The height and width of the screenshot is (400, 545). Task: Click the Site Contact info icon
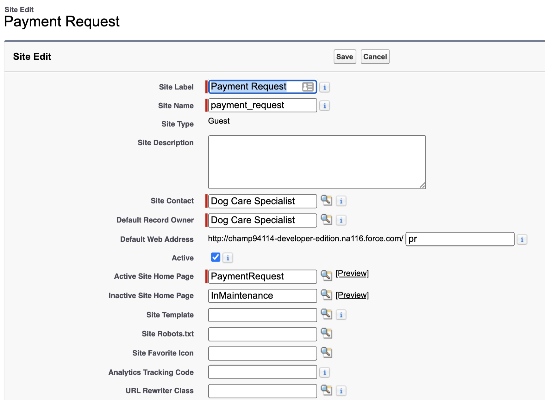tap(341, 201)
